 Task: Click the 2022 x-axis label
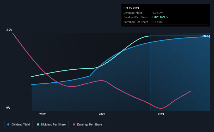42,114
